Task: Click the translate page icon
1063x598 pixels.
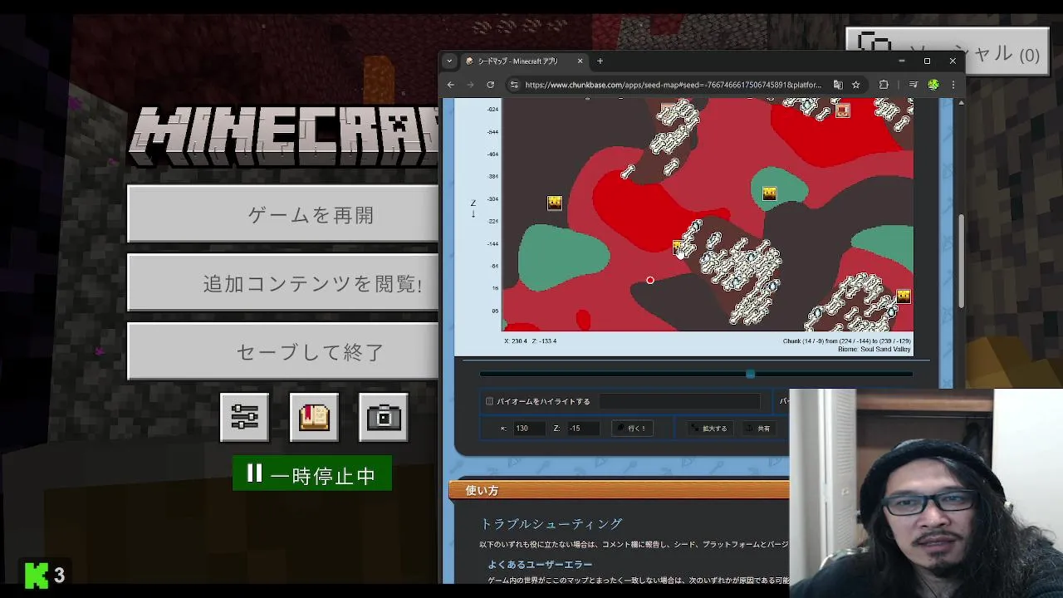Action: click(x=838, y=85)
